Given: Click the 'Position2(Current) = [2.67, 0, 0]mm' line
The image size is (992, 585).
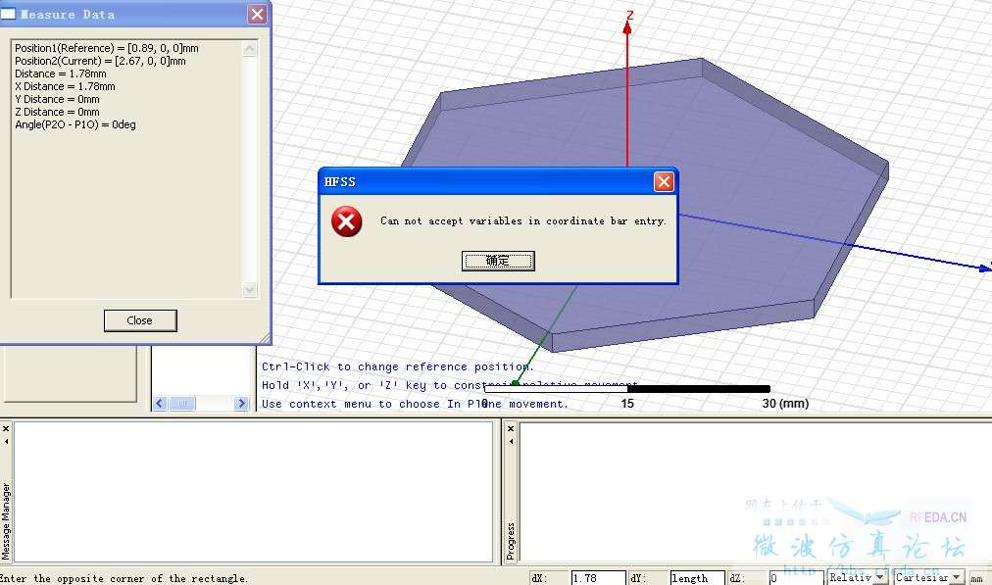Looking at the screenshot, I should pos(101,61).
